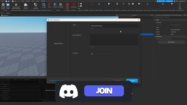The width and height of the screenshot is (187, 105).
Task: Open the Three Text 3D plugin
Action: click(x=67, y=6)
